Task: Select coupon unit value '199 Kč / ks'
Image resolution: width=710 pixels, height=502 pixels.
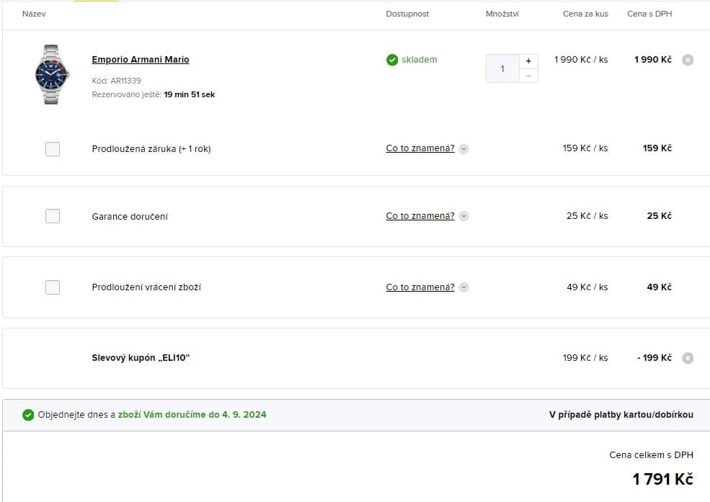Action: pos(585,358)
